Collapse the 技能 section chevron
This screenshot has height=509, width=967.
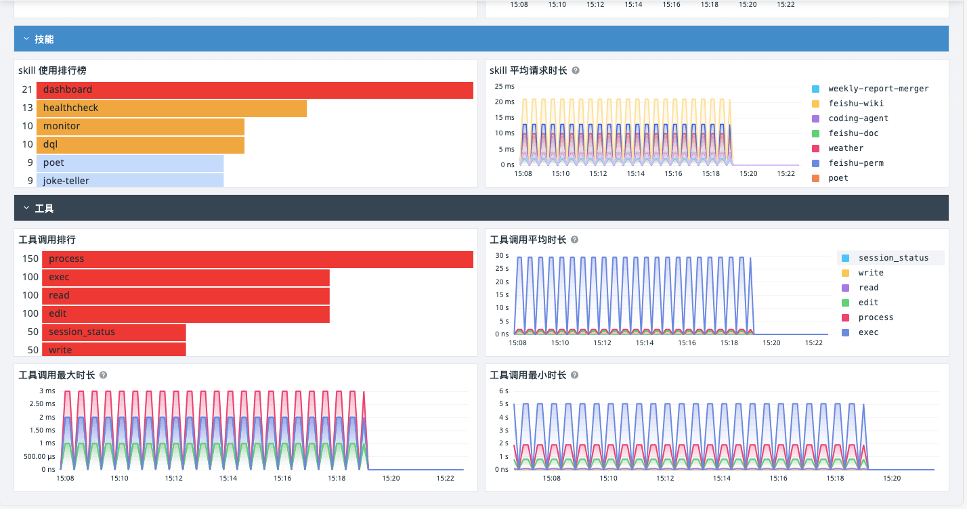click(26, 39)
